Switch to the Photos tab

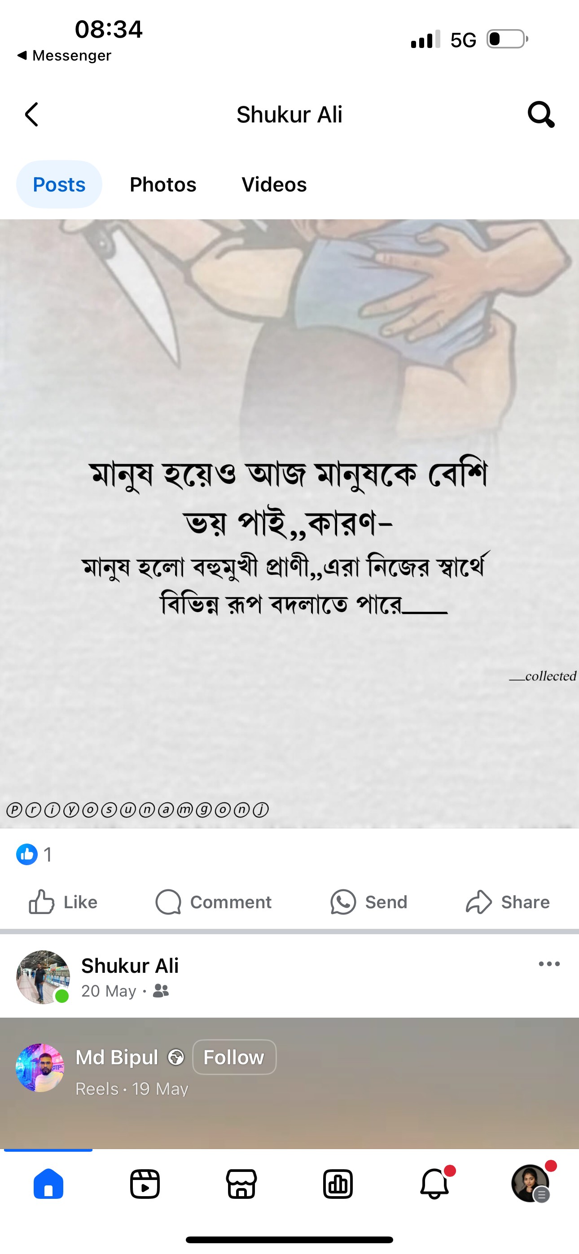point(163,184)
